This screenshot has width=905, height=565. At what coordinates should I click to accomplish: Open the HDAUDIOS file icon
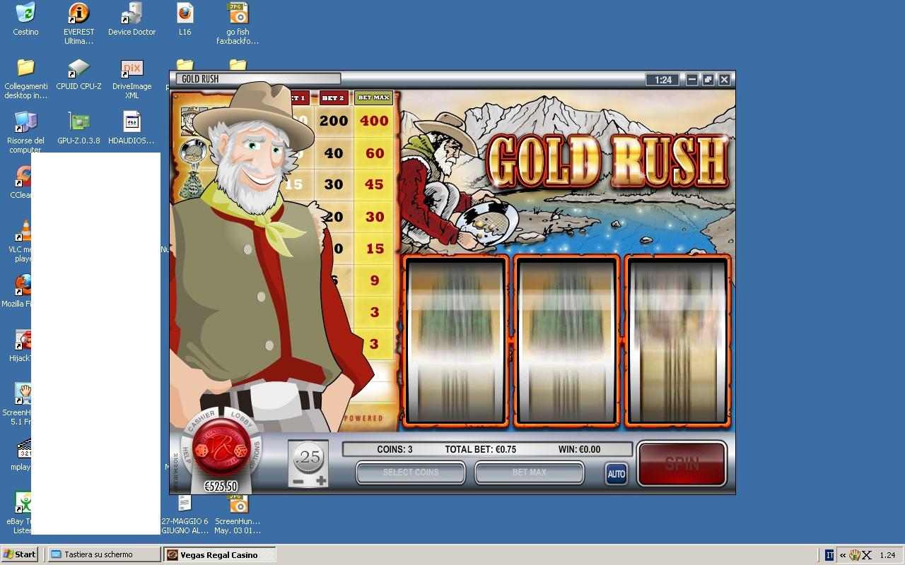coord(132,128)
